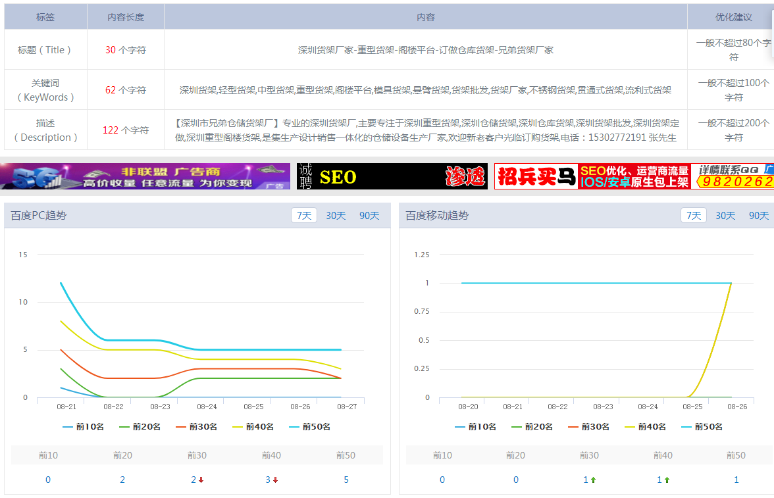
Task: Click the red down arrow under PC 前30
Action: coord(201,480)
